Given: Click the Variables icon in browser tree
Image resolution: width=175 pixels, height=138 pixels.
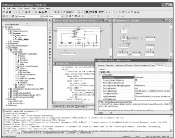Looking at the screenshot, I should 18,83.
